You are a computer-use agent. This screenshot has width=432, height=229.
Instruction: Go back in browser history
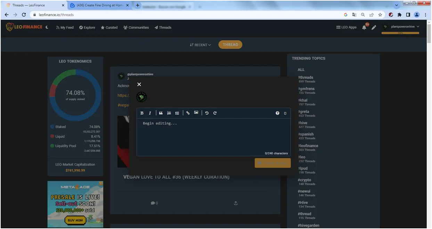pos(7,15)
